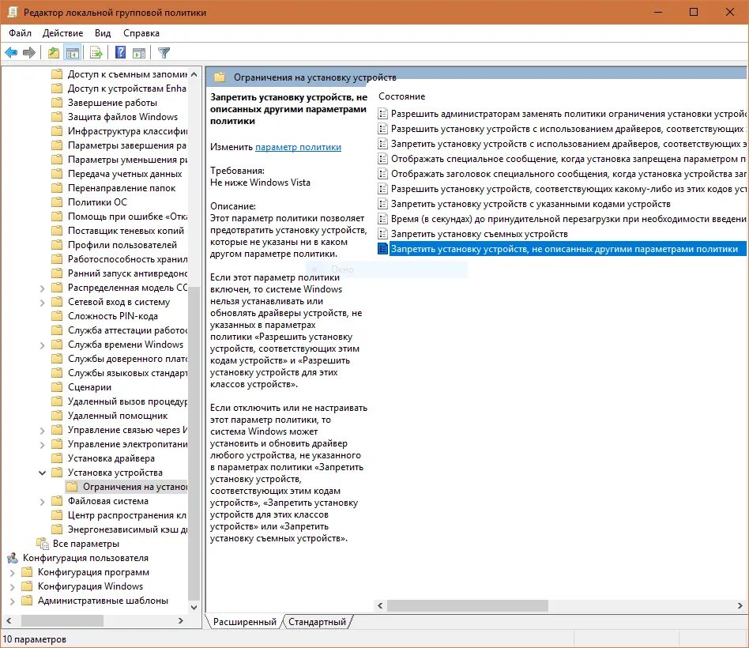This screenshot has width=749, height=648.
Task: Expand the "Управление электропитанием" node
Action: [x=42, y=445]
